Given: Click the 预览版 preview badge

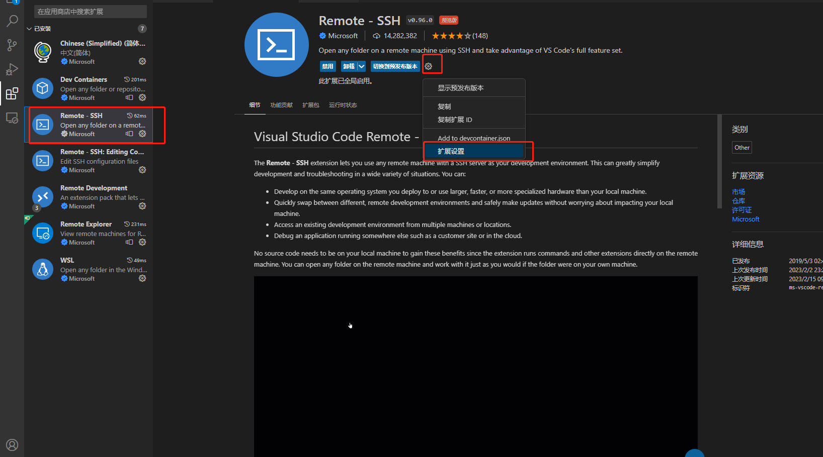Looking at the screenshot, I should (x=448, y=20).
